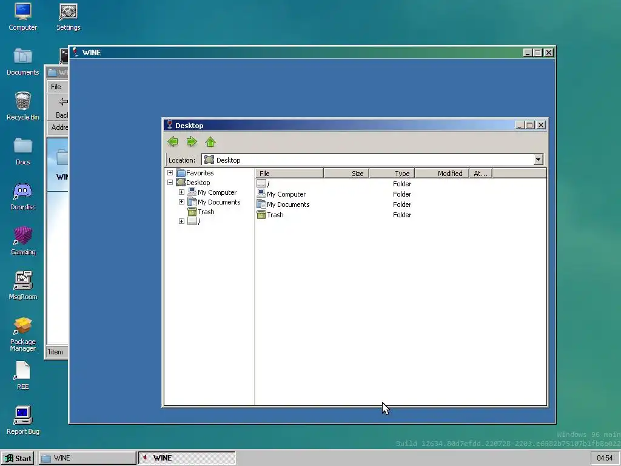The width and height of the screenshot is (621, 466).
Task: Expand My Documents in the tree
Action: click(x=181, y=201)
